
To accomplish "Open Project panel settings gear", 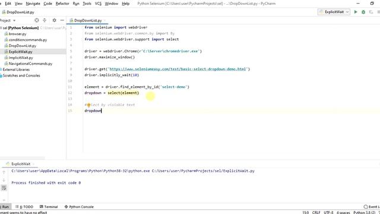I will [x=54, y=20].
